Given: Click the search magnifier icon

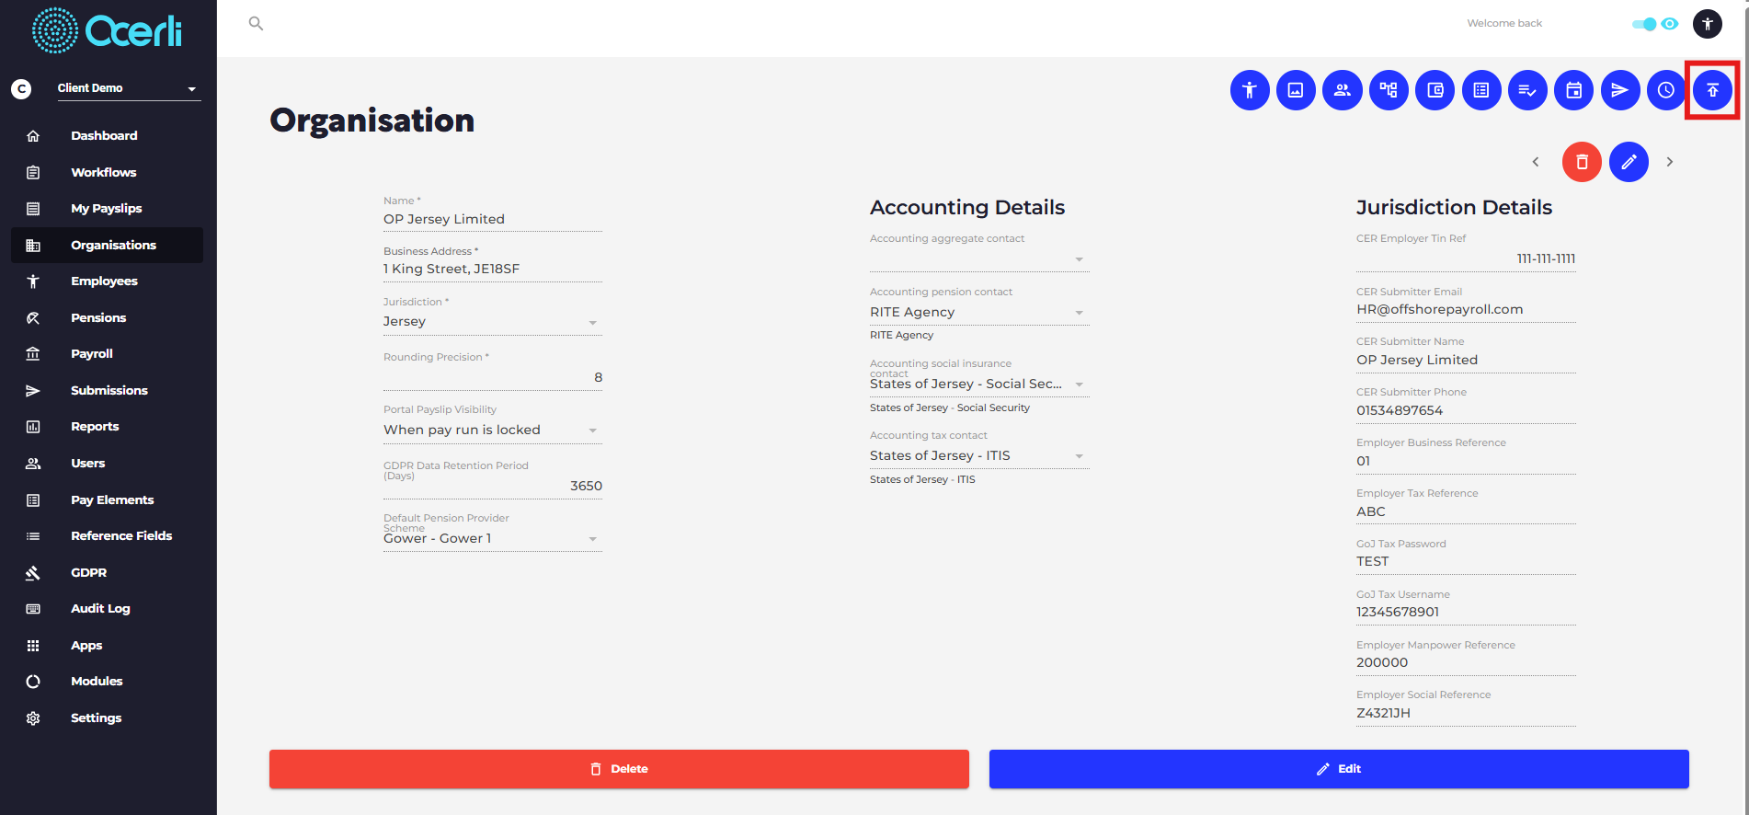Looking at the screenshot, I should [x=257, y=24].
